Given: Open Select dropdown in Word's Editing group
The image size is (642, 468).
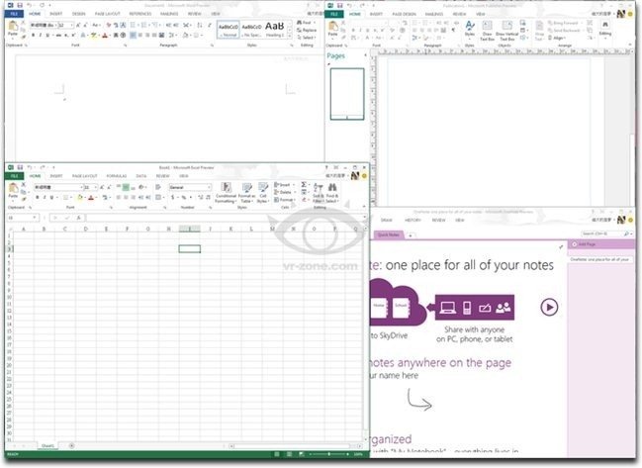Looking at the screenshot, I should [x=306, y=38].
